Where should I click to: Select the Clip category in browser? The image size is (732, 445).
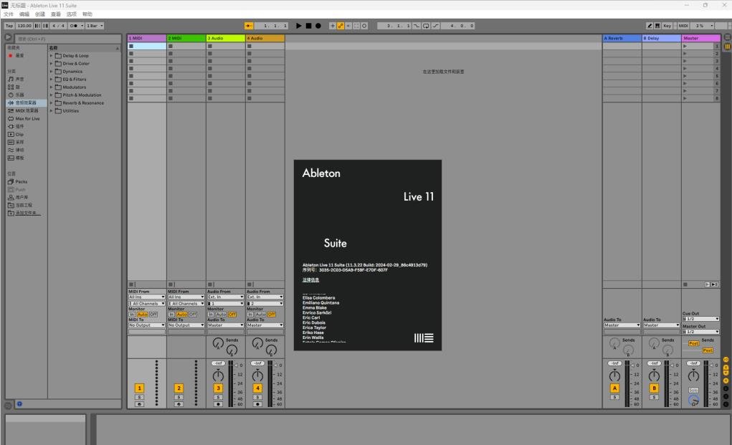click(x=15, y=134)
